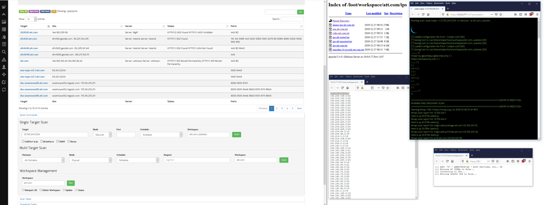The width and height of the screenshot is (544, 205).
Task: Open the afmfe0.att.com target link
Action: coord(28,40)
